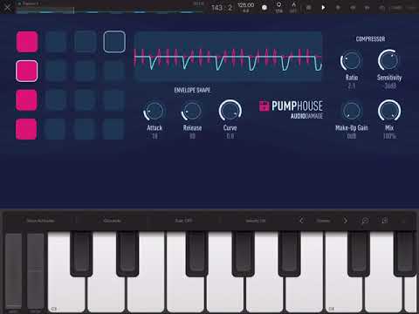Click the Mix knob
419x314 pixels.
[x=389, y=111]
